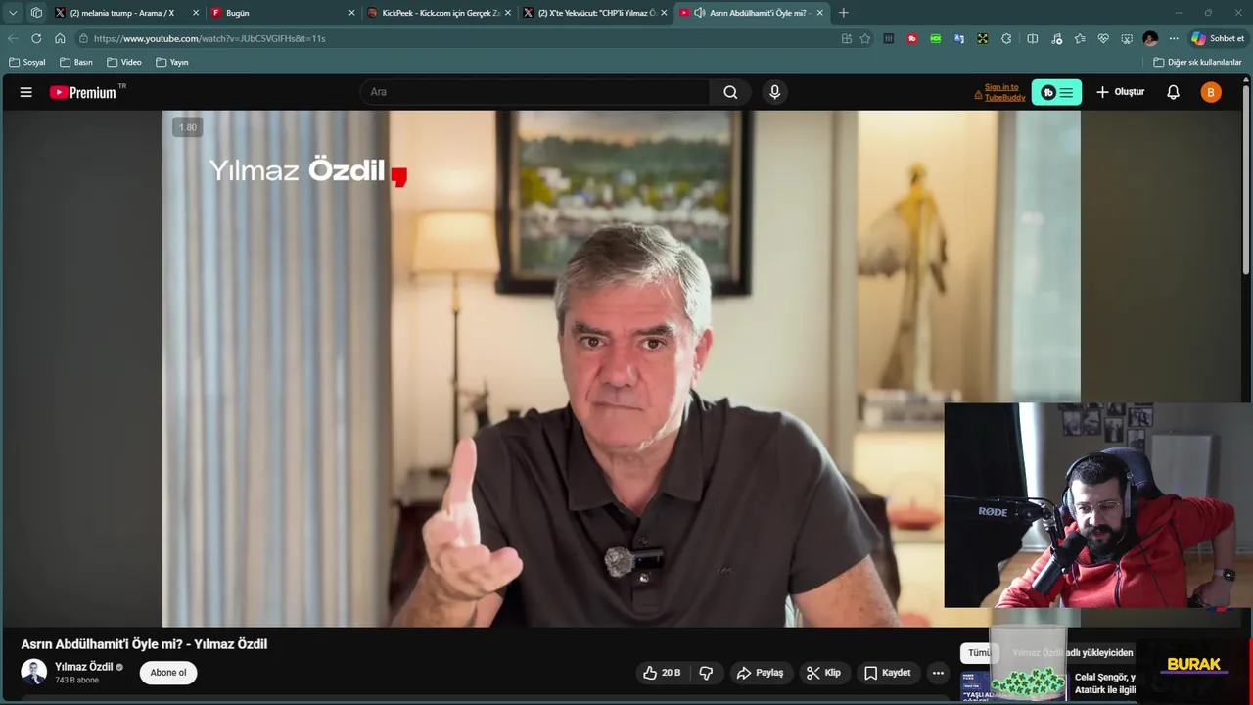Open Sosyal bookmarks folder

(x=27, y=62)
